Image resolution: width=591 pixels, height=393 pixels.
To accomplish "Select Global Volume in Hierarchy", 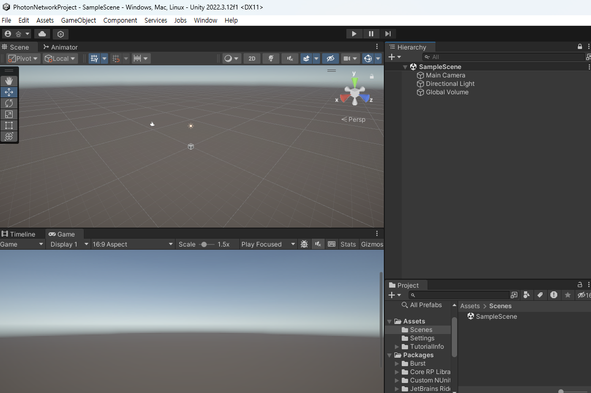I will [447, 92].
